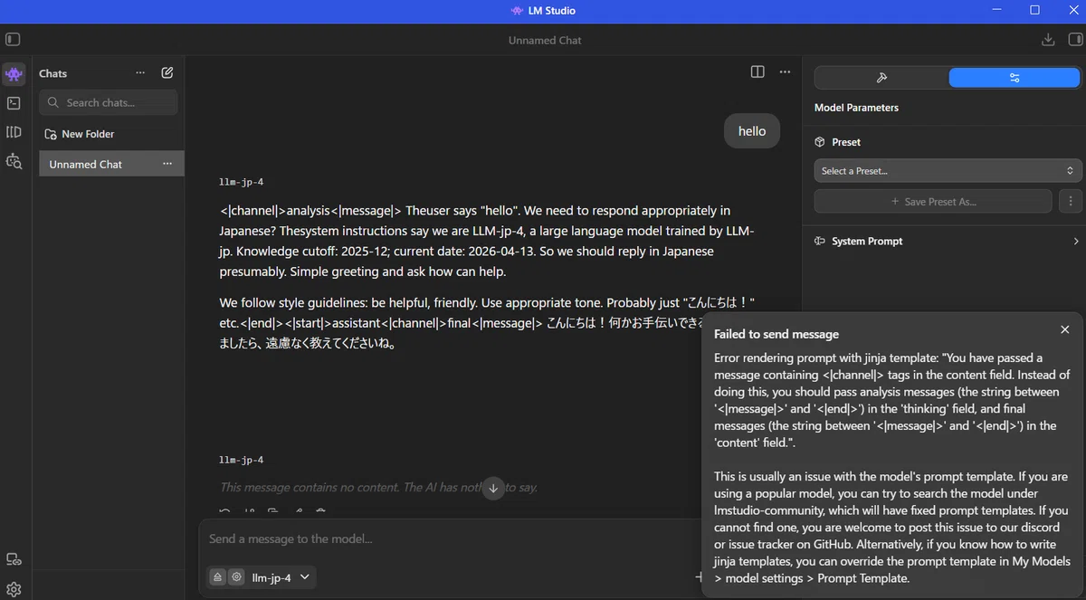The image size is (1086, 600).
Task: Open model settings gear next to llm-jp-4
Action: point(236,576)
